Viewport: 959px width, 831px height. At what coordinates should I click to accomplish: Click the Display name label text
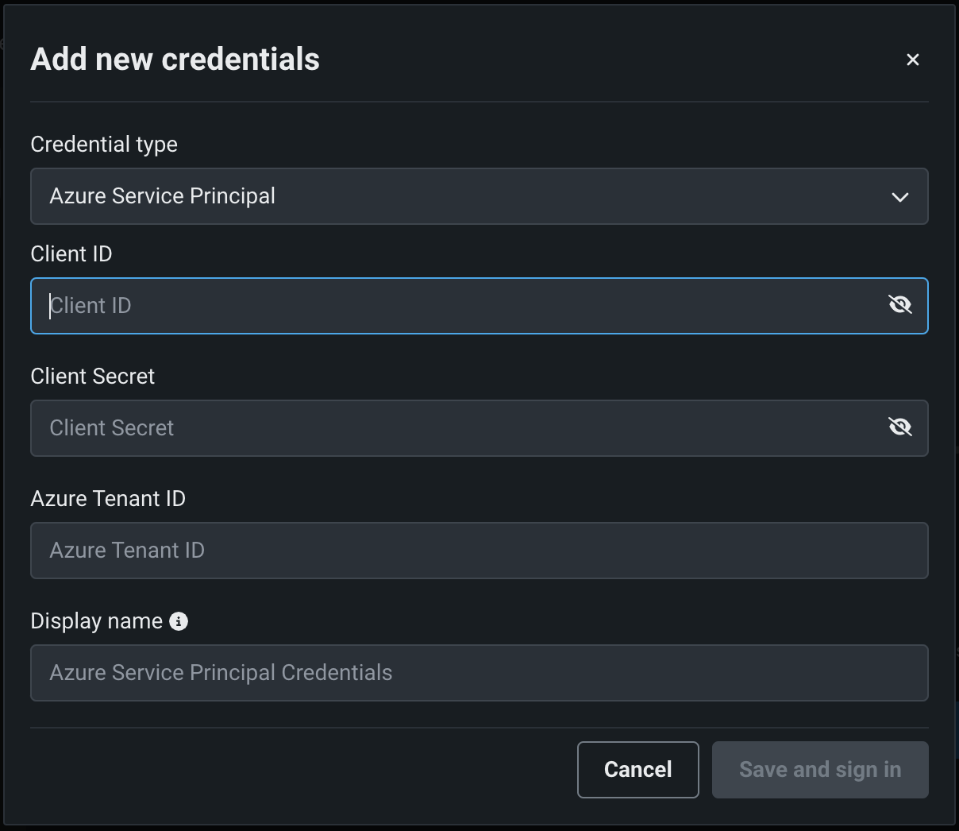[96, 621]
